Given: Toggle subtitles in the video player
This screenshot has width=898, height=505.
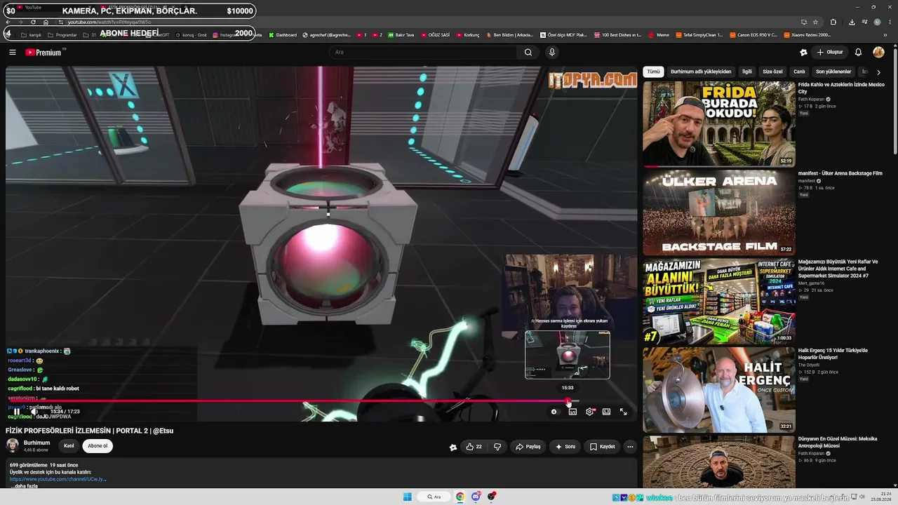Looking at the screenshot, I should pos(572,412).
